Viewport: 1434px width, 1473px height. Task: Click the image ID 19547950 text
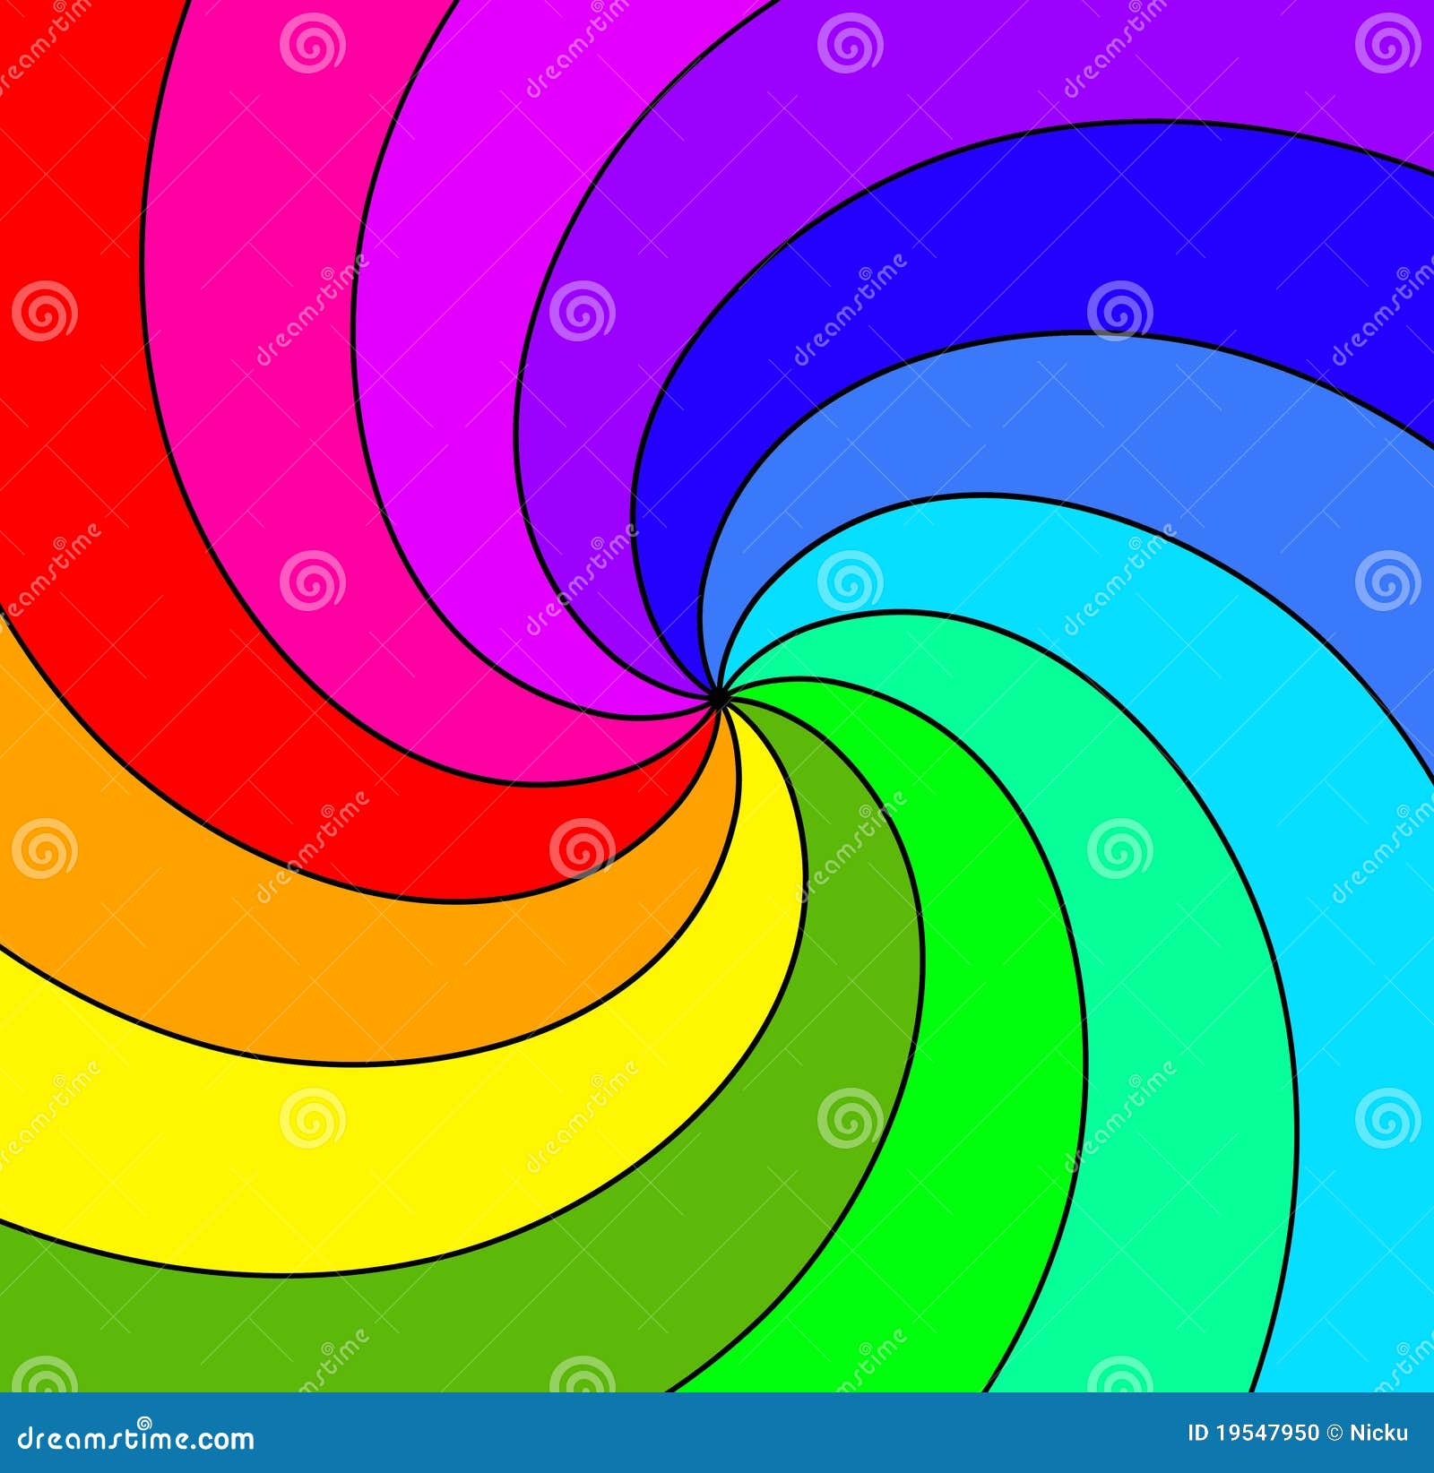[1252, 1431]
